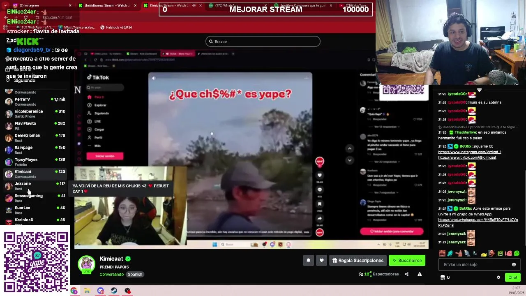The image size is (526, 296).
Task: Open the Paletools v26.0.24 bookmark
Action: [116, 28]
